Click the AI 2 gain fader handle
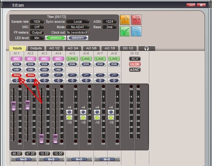212x166 pixels. [28, 105]
